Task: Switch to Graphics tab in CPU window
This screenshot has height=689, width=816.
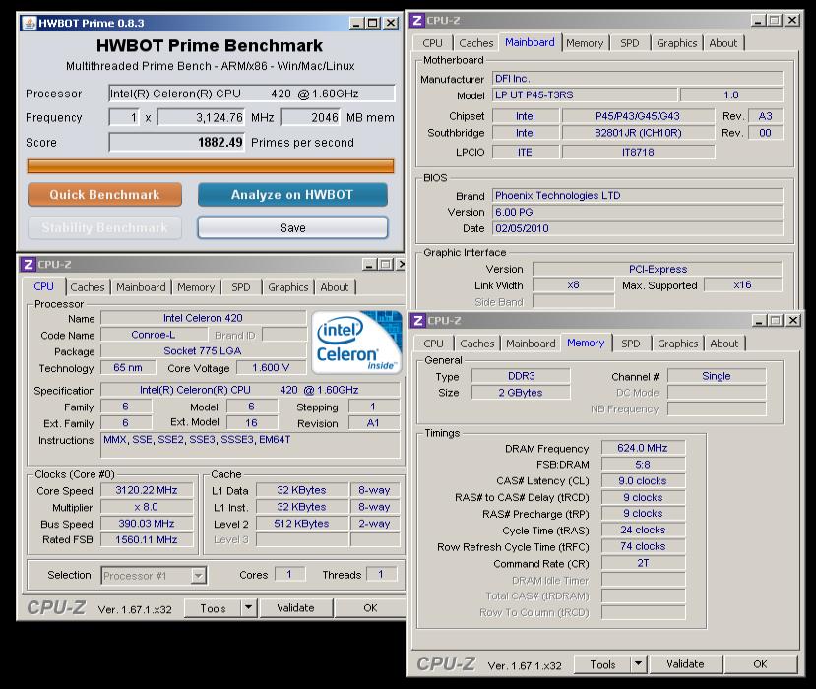Action: [x=288, y=287]
